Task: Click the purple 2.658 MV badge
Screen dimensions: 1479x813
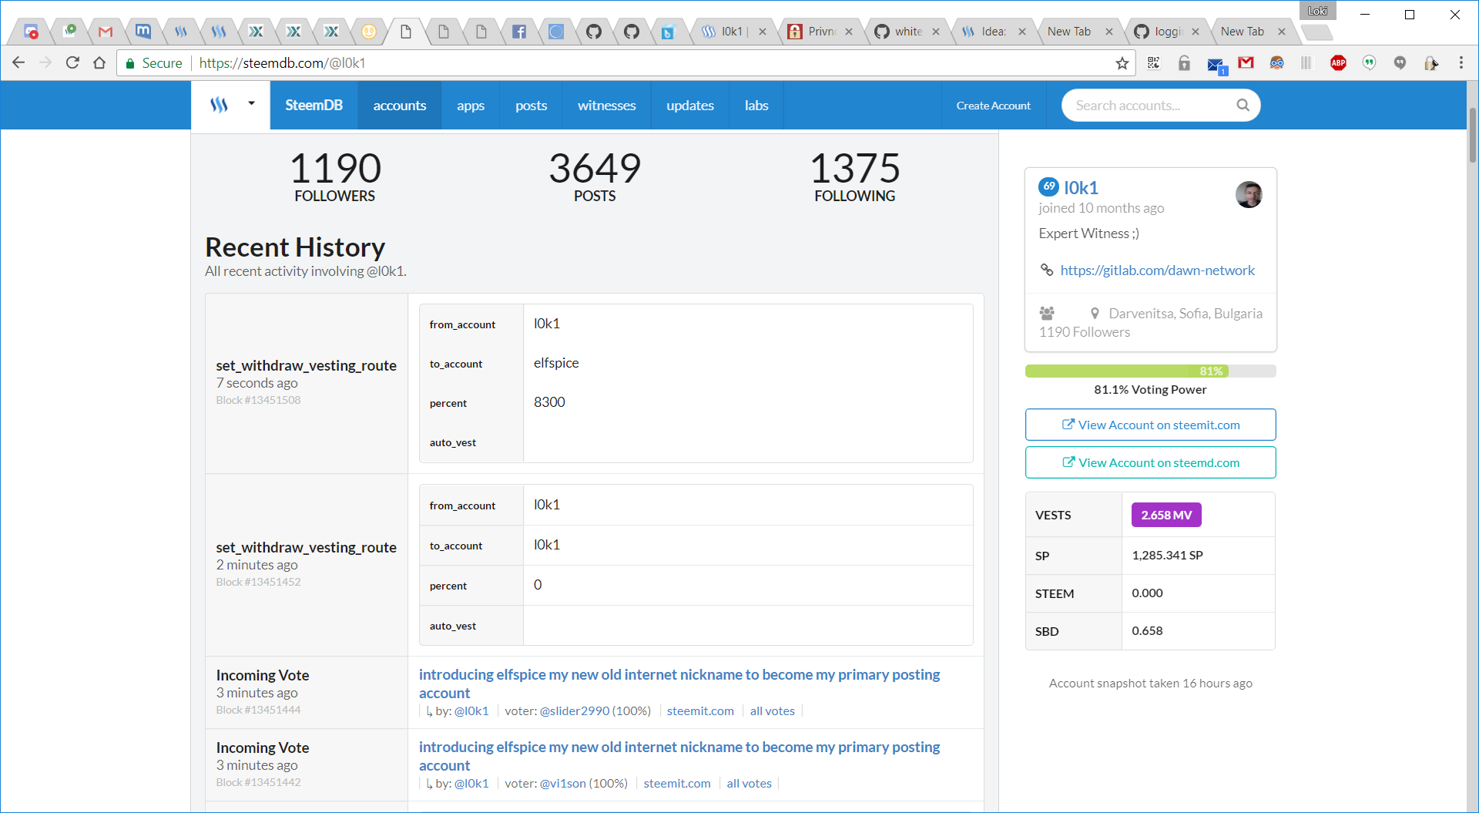Action: [1166, 515]
